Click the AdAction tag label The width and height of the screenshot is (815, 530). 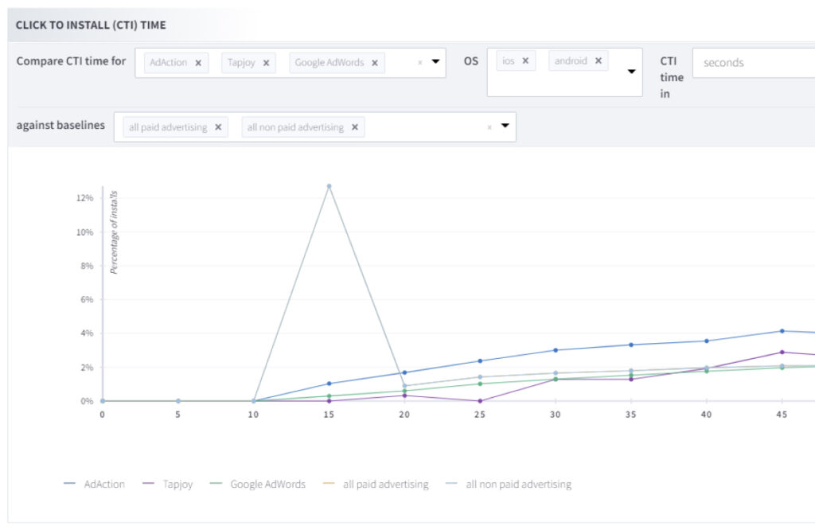coord(169,62)
